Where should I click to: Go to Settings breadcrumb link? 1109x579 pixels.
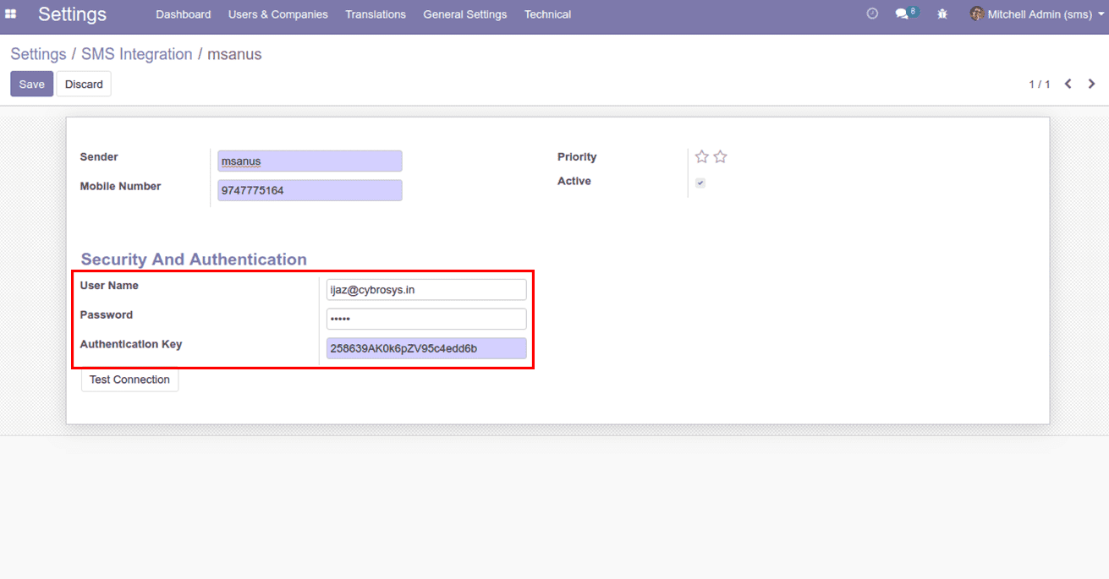pos(38,54)
